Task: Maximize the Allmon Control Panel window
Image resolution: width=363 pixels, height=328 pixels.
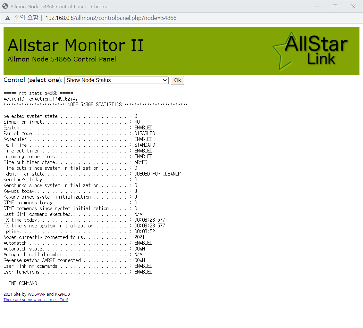Action: tap(335, 6)
